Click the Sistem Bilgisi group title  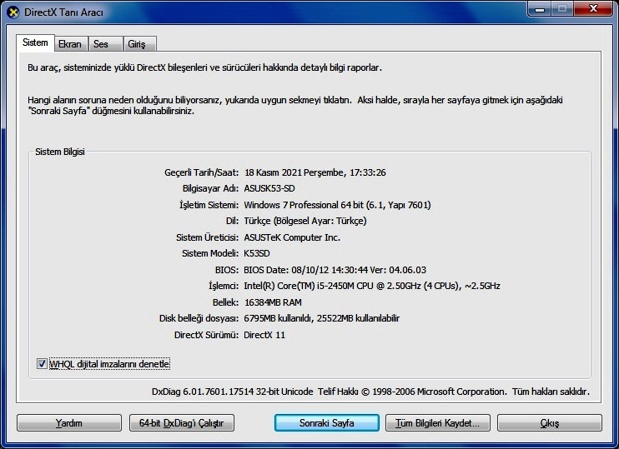pos(60,152)
